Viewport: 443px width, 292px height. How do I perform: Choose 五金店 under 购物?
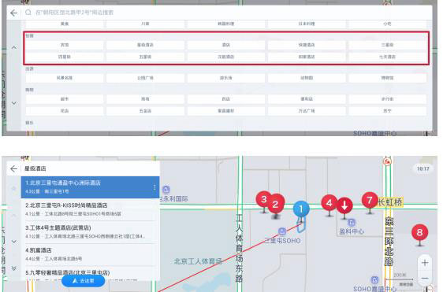point(145,111)
